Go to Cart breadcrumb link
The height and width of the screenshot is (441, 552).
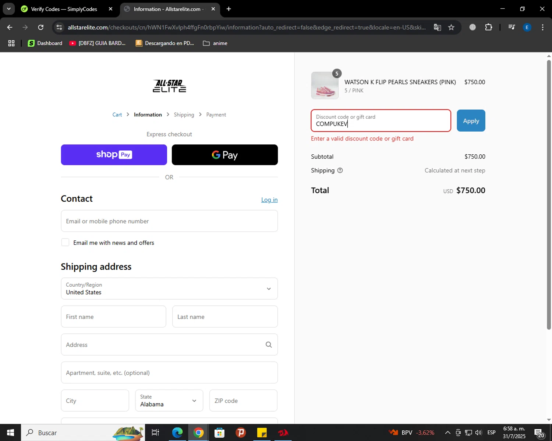[x=117, y=115]
